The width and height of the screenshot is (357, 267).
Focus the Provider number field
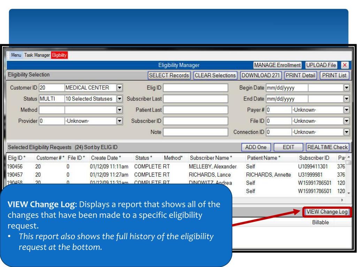52,121
